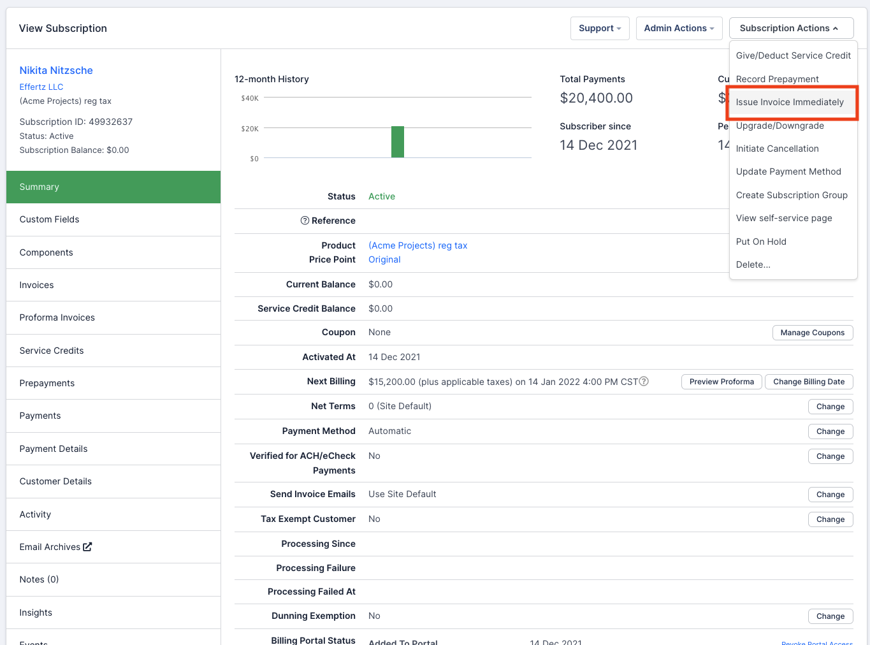The image size is (870, 645).
Task: Click the green bar in history chart
Action: [x=398, y=141]
